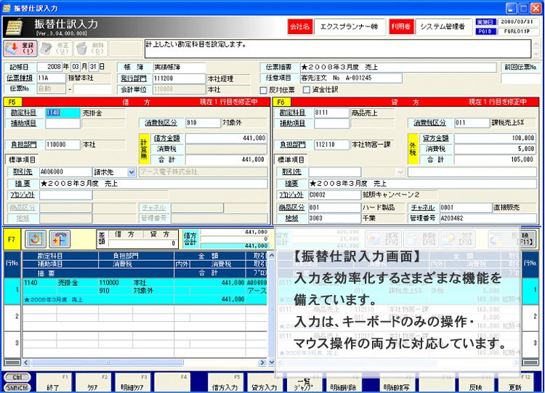Click the 会社名 red label

coord(300,27)
